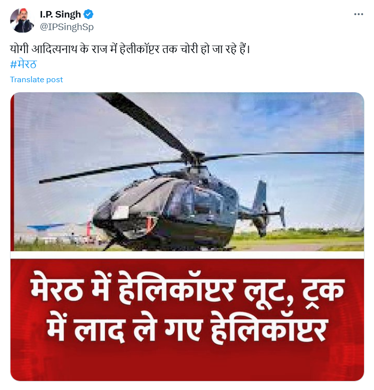Screen dimensions: 374x390
Task: Open the three-dot more options menu
Action: (358, 14)
